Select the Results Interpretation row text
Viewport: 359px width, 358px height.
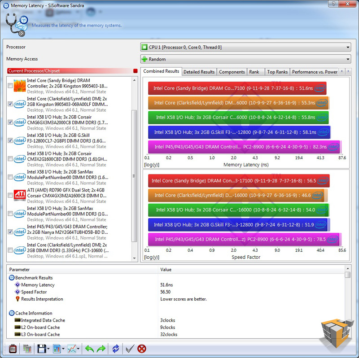click(x=42, y=299)
